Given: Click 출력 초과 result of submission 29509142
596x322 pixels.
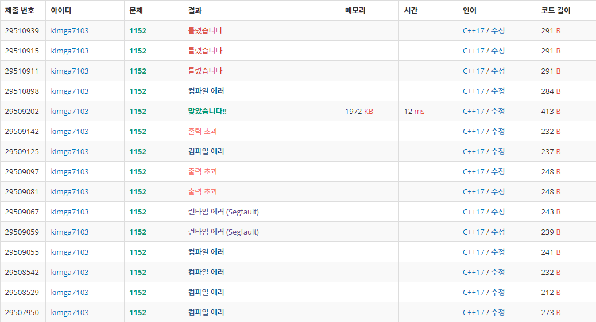Looking at the screenshot, I should 203,131.
